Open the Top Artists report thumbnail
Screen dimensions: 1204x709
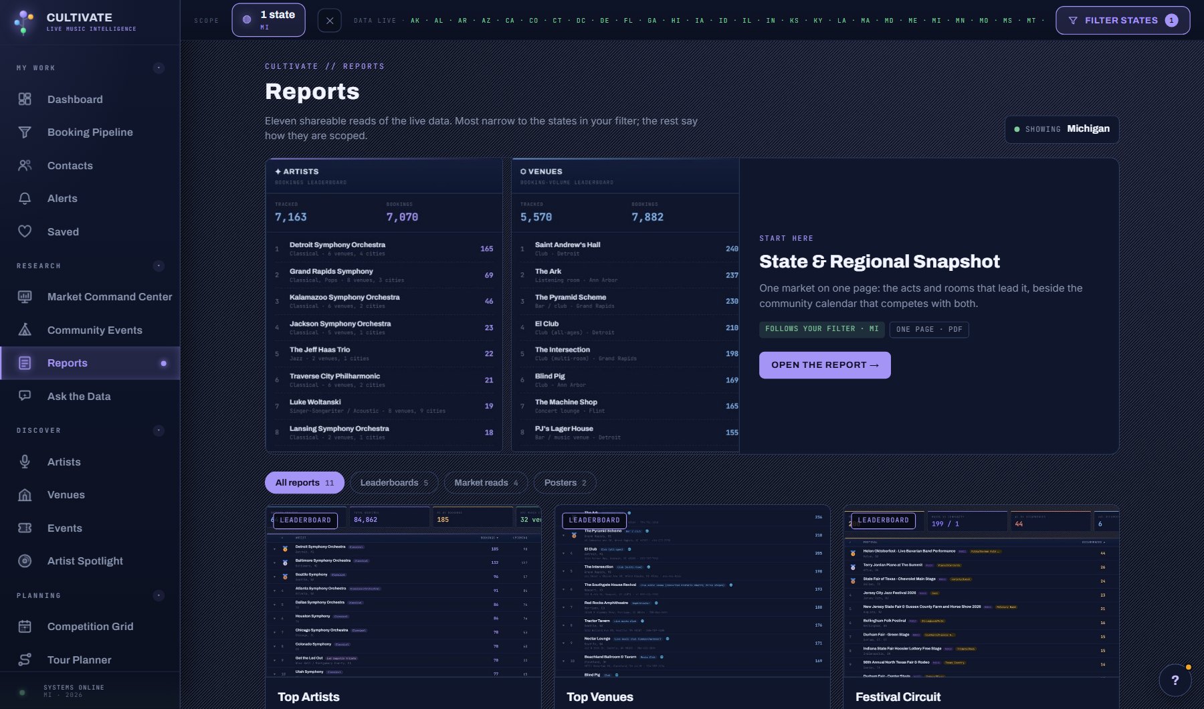click(403, 591)
